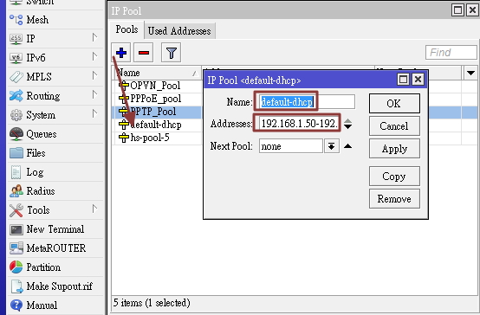Switch to the Used Addresses tab
Image resolution: width=480 pixels, height=315 pixels.
point(179,31)
